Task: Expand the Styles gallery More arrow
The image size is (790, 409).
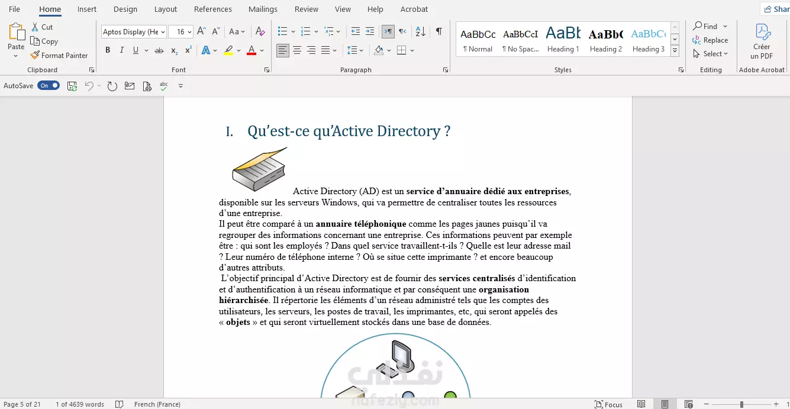Action: pyautogui.click(x=675, y=51)
